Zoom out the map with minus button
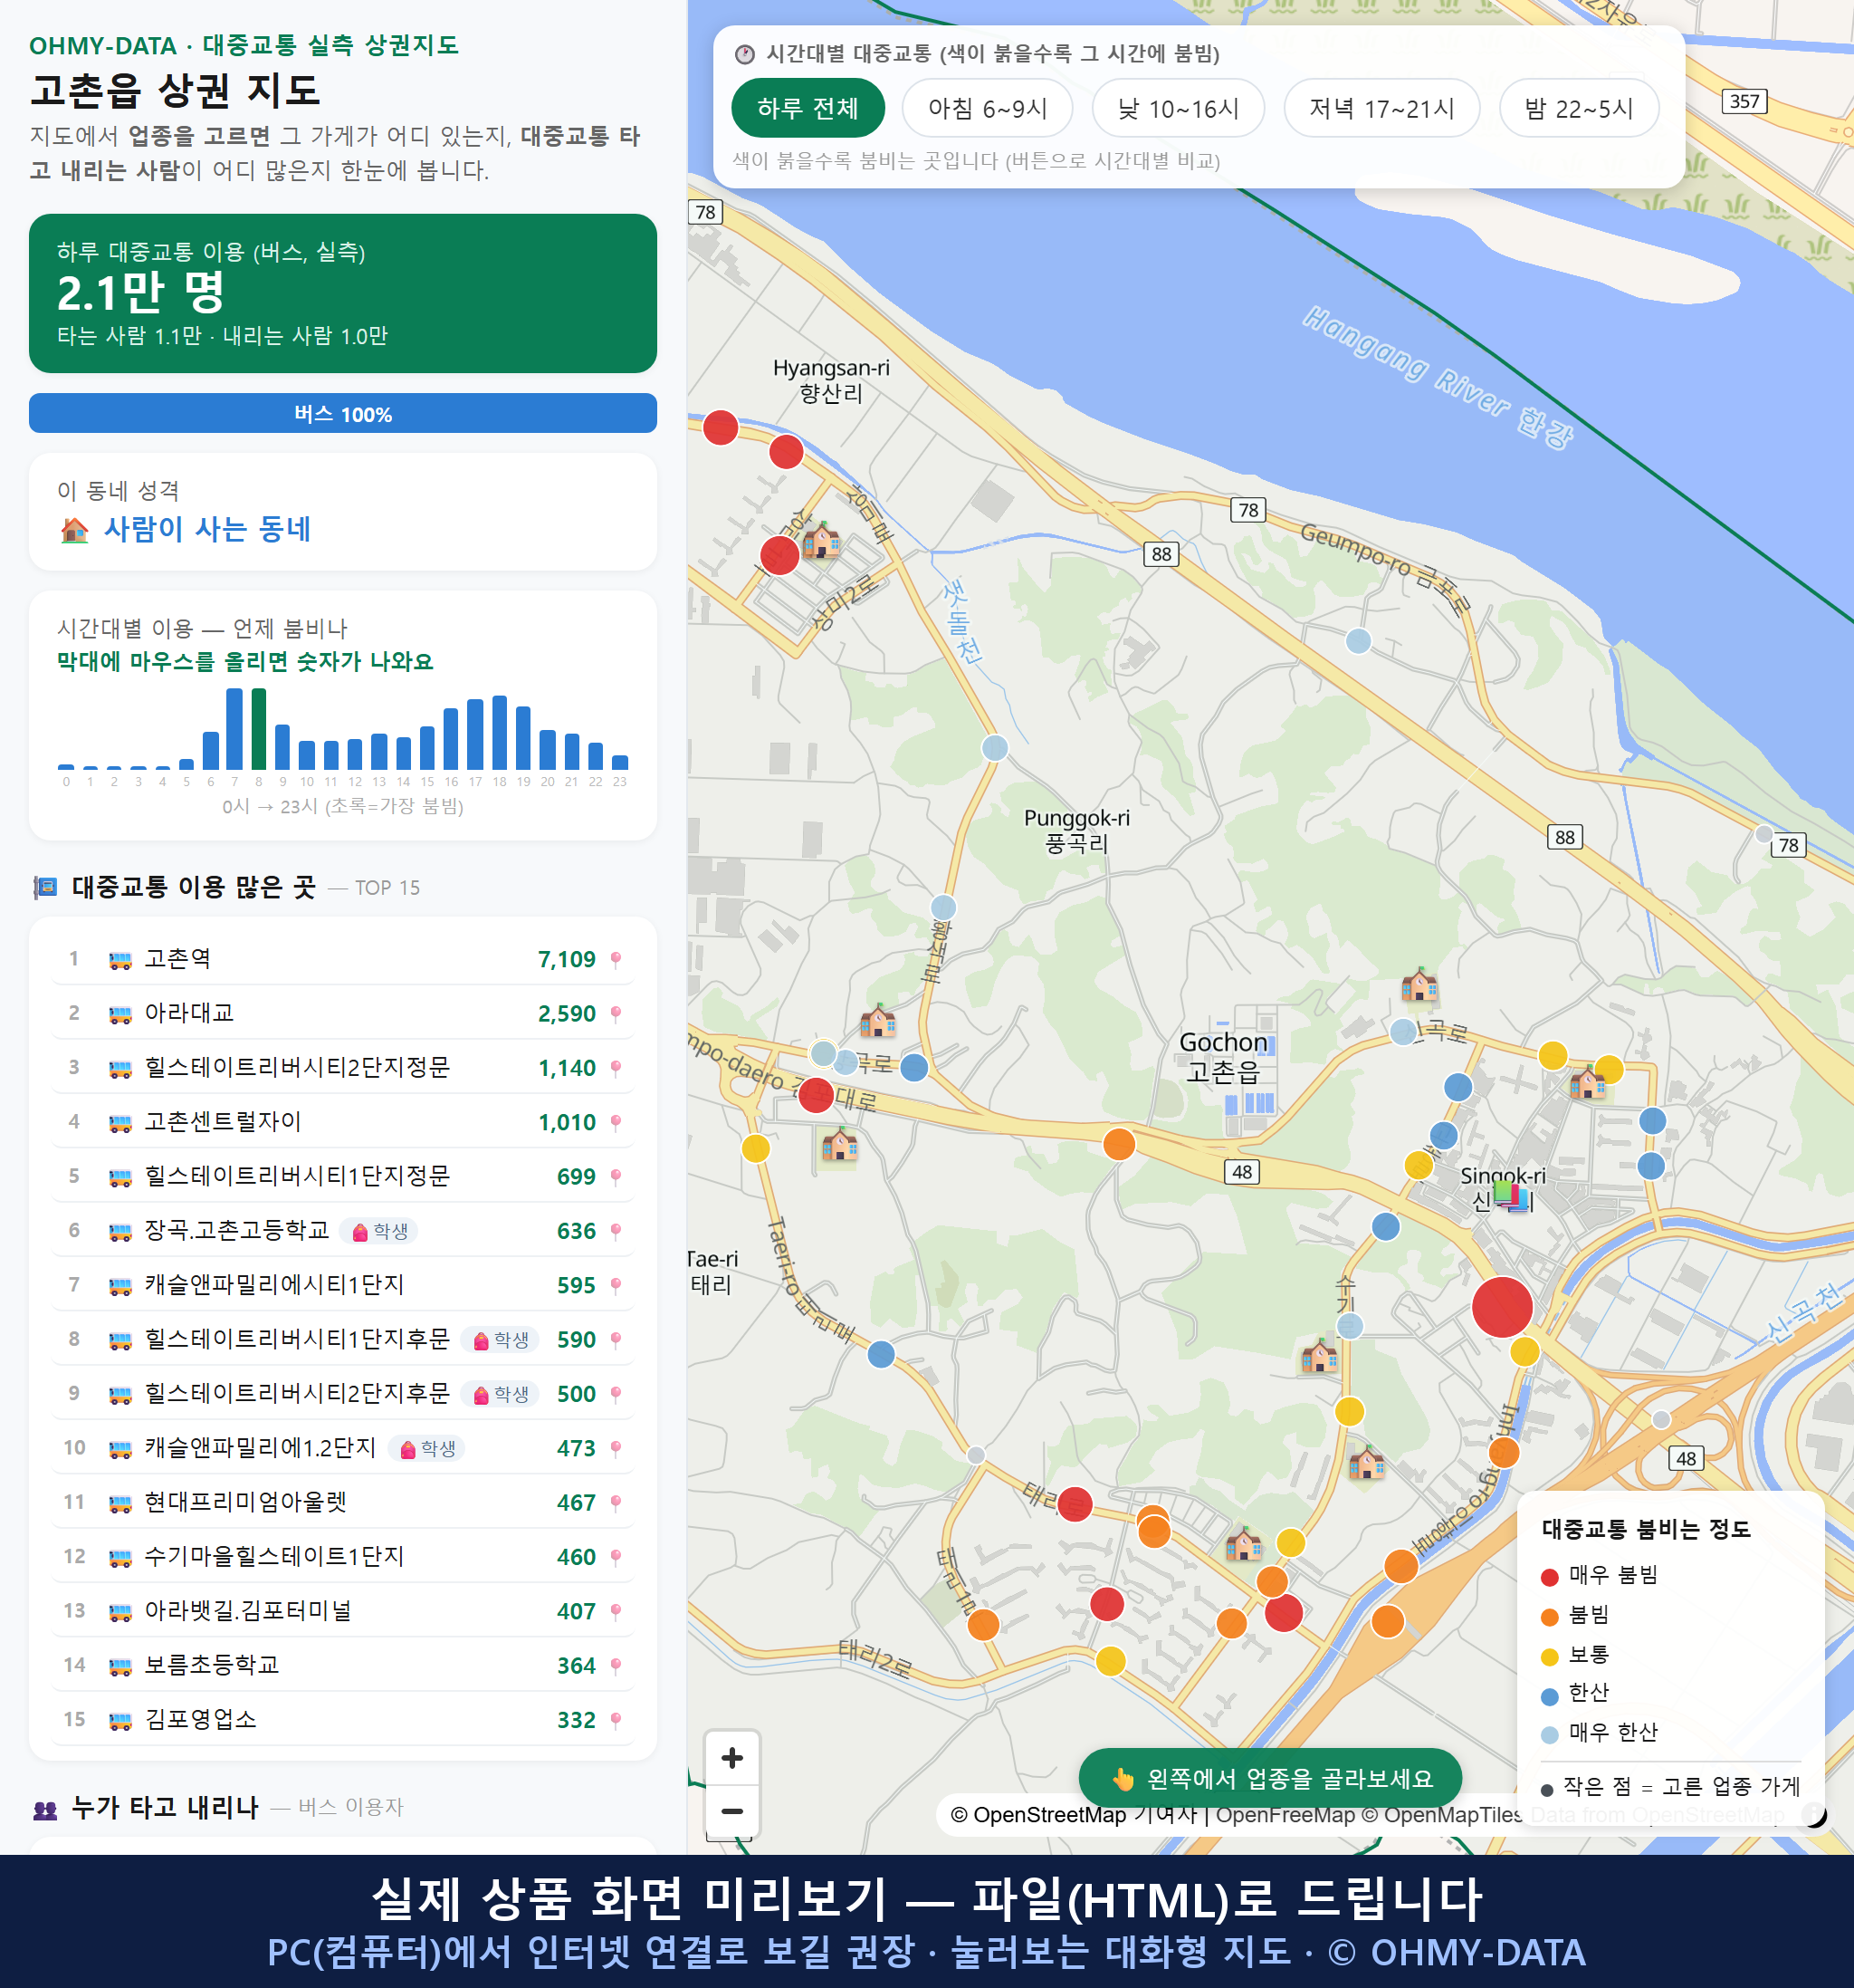This screenshot has height=1988, width=1854. point(731,1811)
